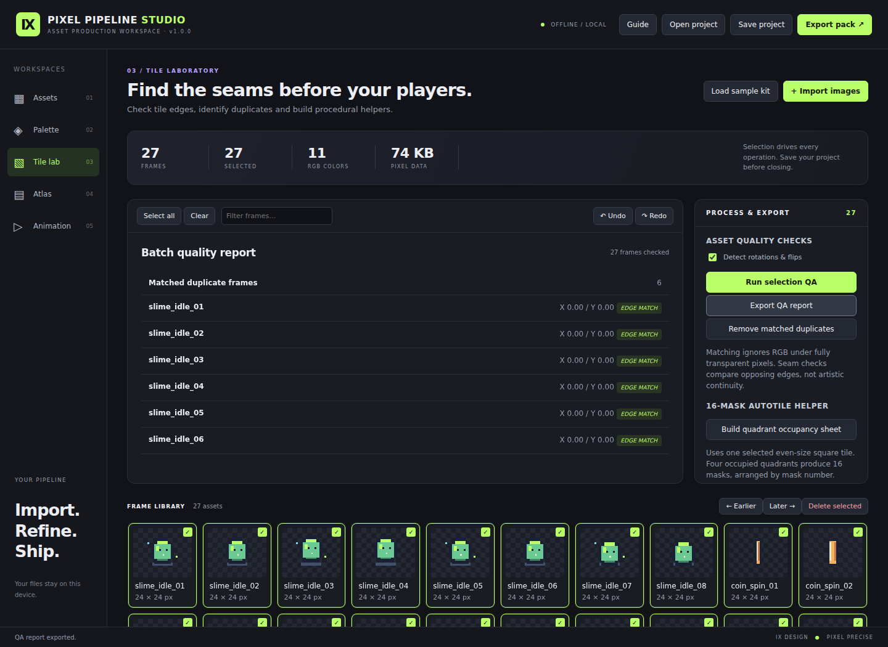
Task: Select the Tile lab workspace
Action: tap(53, 162)
